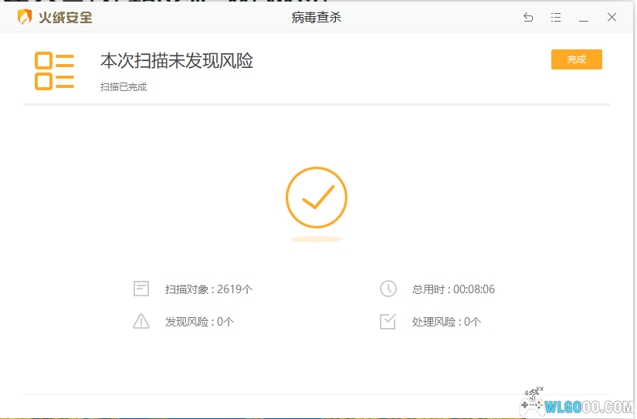Click the back arrow icon in title bar
Viewport: 637px width, 419px height.
pos(528,18)
